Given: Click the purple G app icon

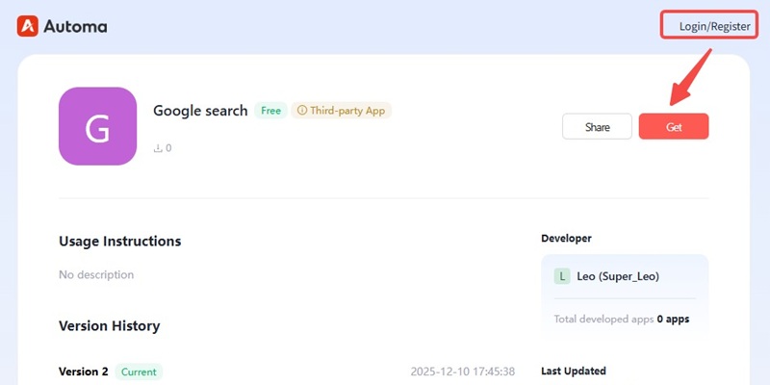Looking at the screenshot, I should coord(98,126).
